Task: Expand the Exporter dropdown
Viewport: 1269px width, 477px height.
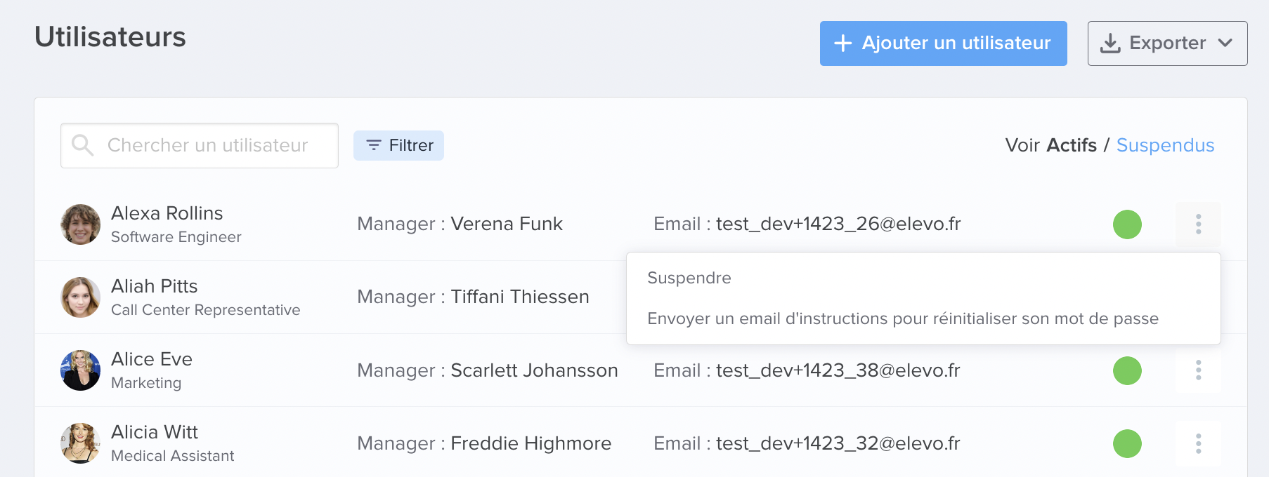Action: click(x=1167, y=43)
